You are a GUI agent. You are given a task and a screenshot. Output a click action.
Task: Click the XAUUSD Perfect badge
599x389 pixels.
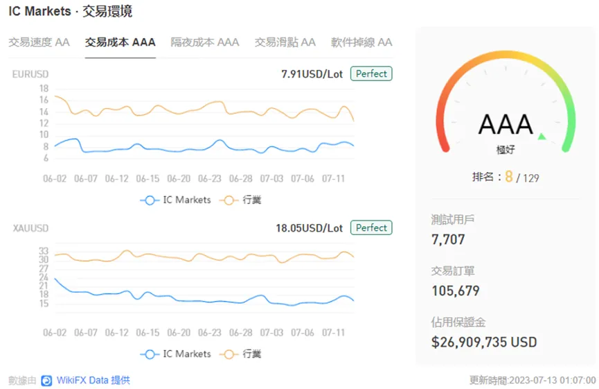[371, 228]
